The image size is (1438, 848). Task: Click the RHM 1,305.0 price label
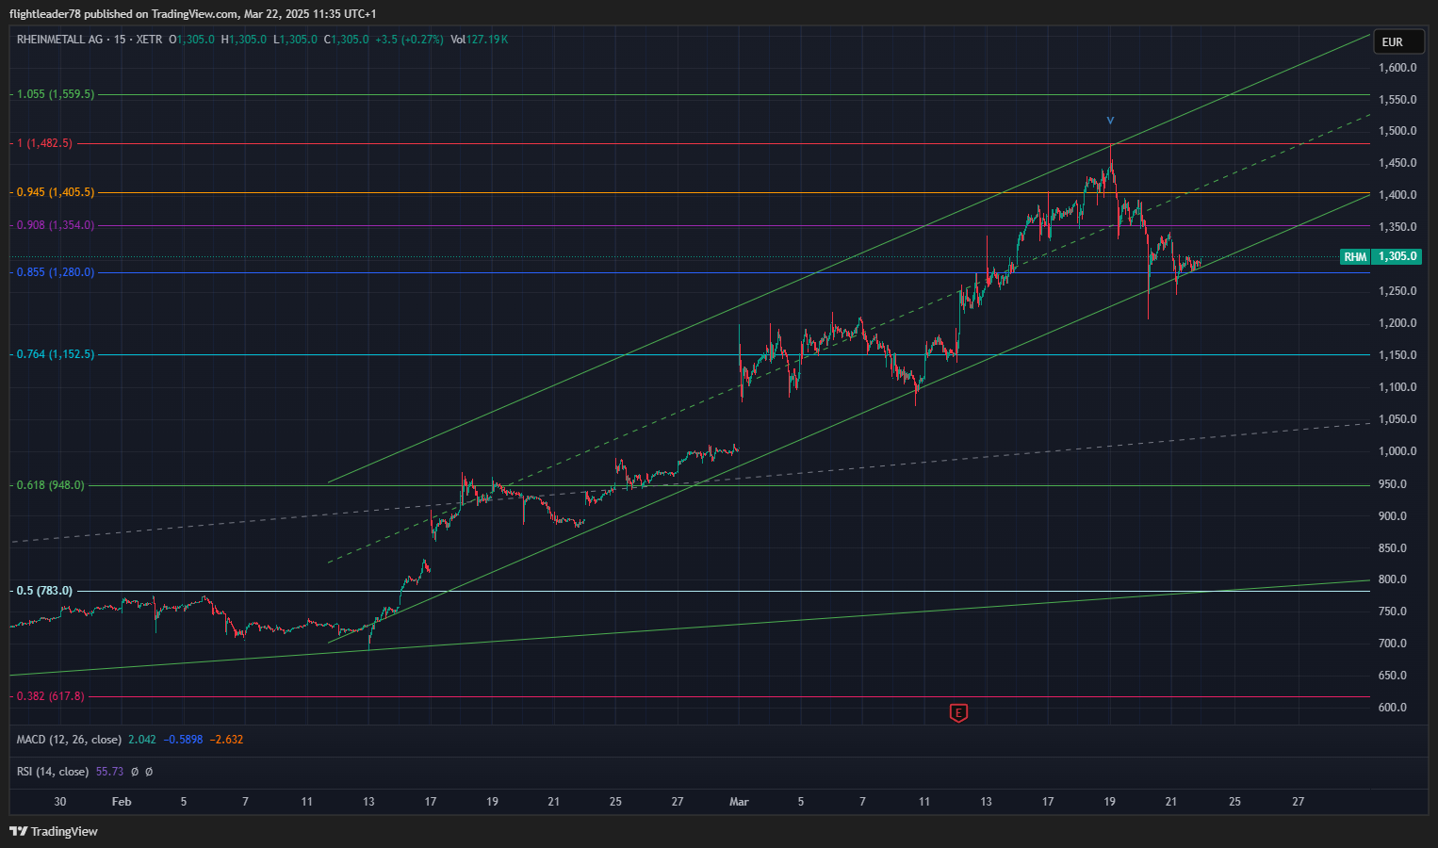(1381, 256)
